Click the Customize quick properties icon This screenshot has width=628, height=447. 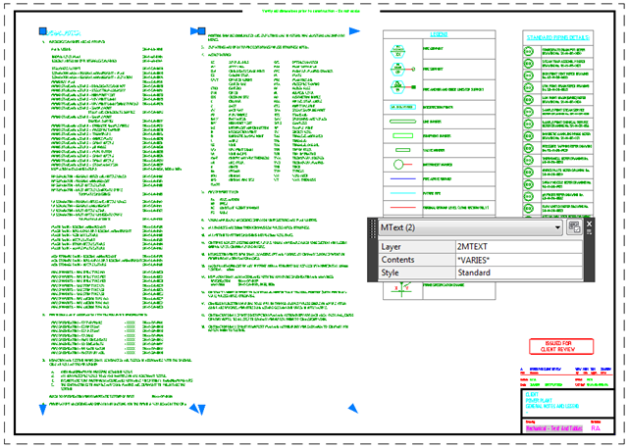[x=574, y=227]
